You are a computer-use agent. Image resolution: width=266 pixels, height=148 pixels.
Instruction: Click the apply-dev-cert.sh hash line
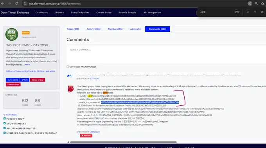pyautogui.click(x=126, y=99)
